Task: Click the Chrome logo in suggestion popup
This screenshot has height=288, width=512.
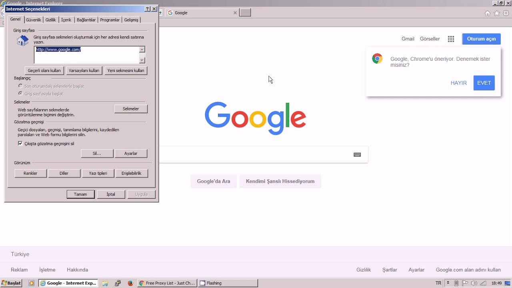Action: point(377,59)
